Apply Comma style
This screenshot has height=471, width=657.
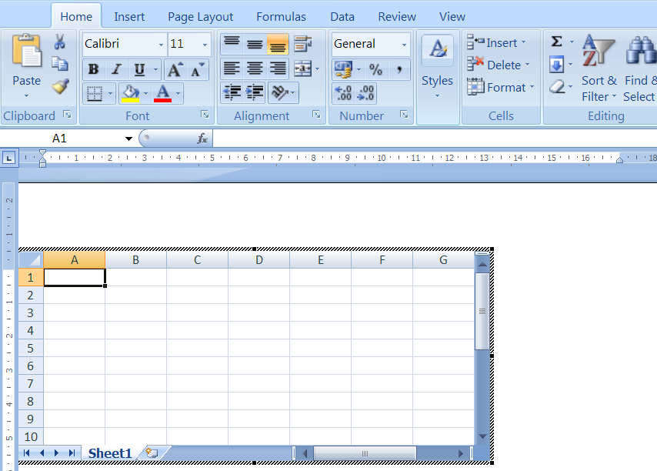pyautogui.click(x=399, y=69)
